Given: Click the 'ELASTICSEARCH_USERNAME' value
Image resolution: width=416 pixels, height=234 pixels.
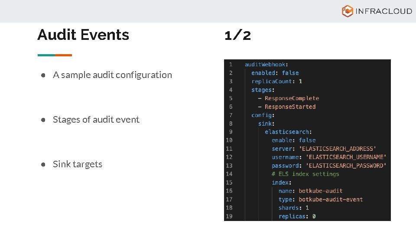Looking at the screenshot, I should pyautogui.click(x=346, y=157).
